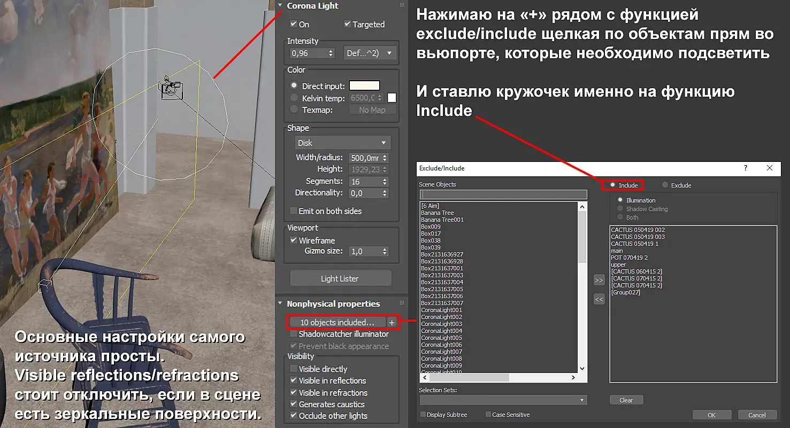
Task: Select the Texmap color option
Action: [294, 110]
